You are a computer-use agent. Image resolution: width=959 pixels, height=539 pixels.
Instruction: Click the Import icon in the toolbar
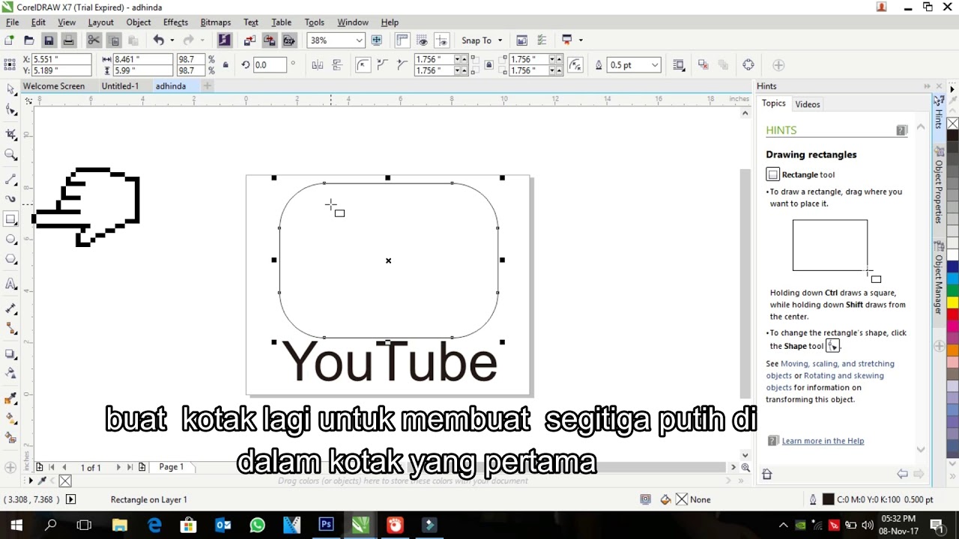tap(249, 40)
